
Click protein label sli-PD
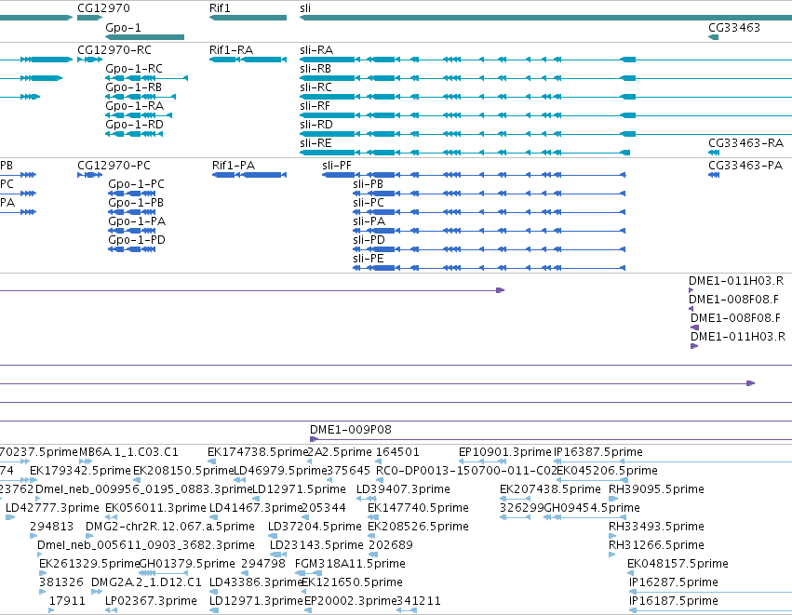pos(369,240)
